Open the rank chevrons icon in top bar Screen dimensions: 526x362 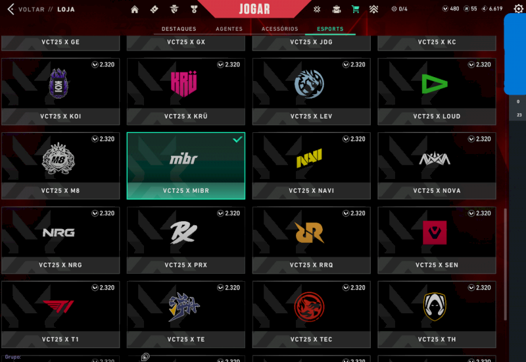pyautogui.click(x=373, y=9)
